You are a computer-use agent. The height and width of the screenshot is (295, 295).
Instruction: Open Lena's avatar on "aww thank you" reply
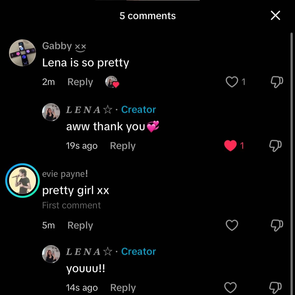tap(51, 112)
